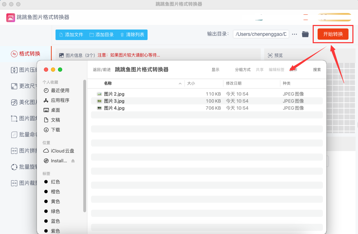Select the 格式转换 sidebar tab

[x=26, y=54]
